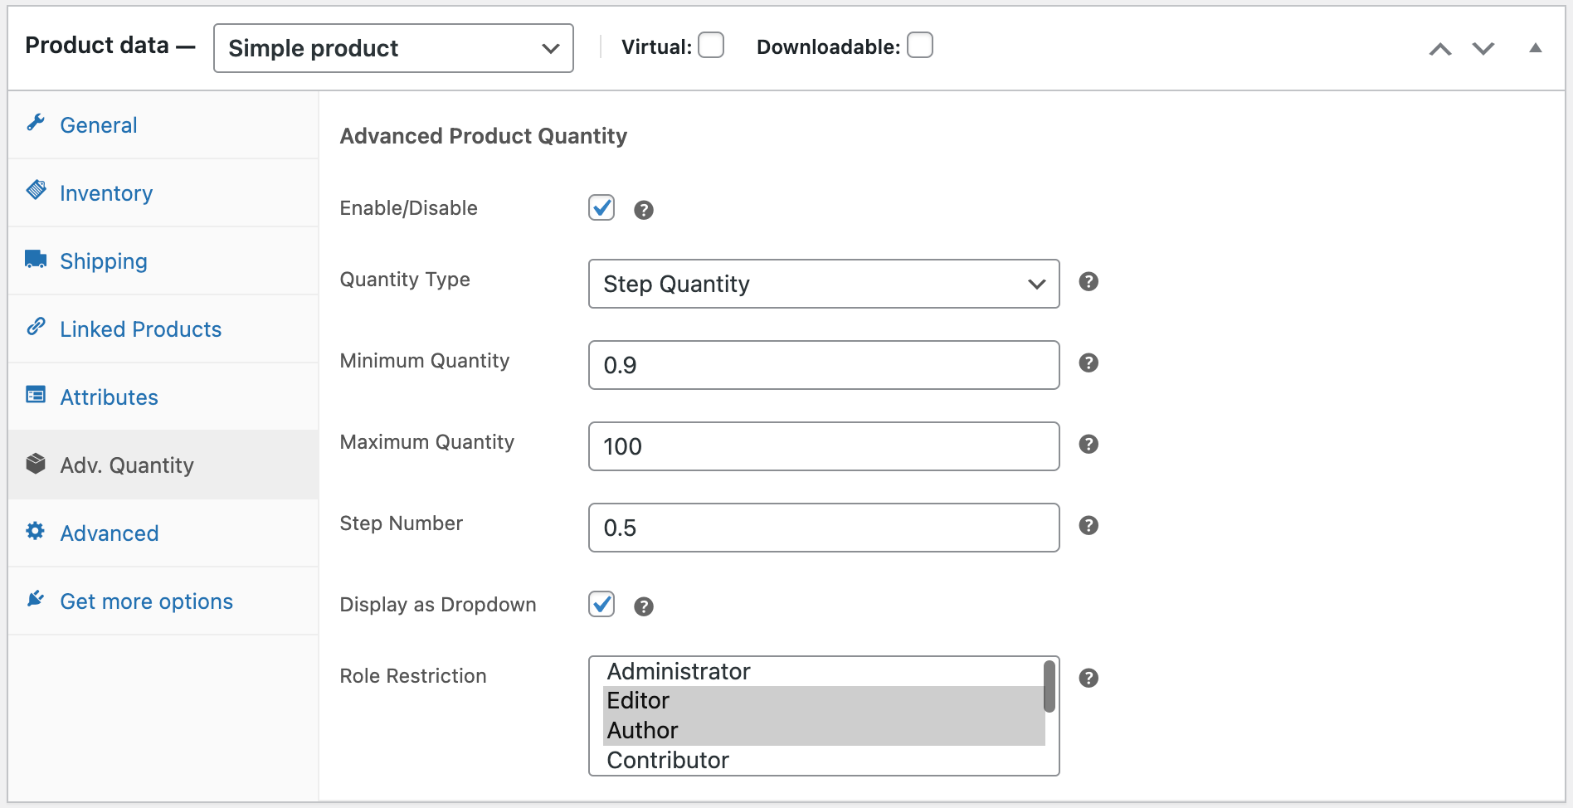Image resolution: width=1573 pixels, height=808 pixels.
Task: Click the box icon beside Adv. Quantity
Action: coord(35,464)
